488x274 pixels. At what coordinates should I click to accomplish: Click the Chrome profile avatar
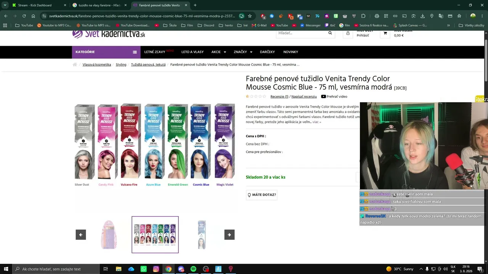[x=473, y=16]
